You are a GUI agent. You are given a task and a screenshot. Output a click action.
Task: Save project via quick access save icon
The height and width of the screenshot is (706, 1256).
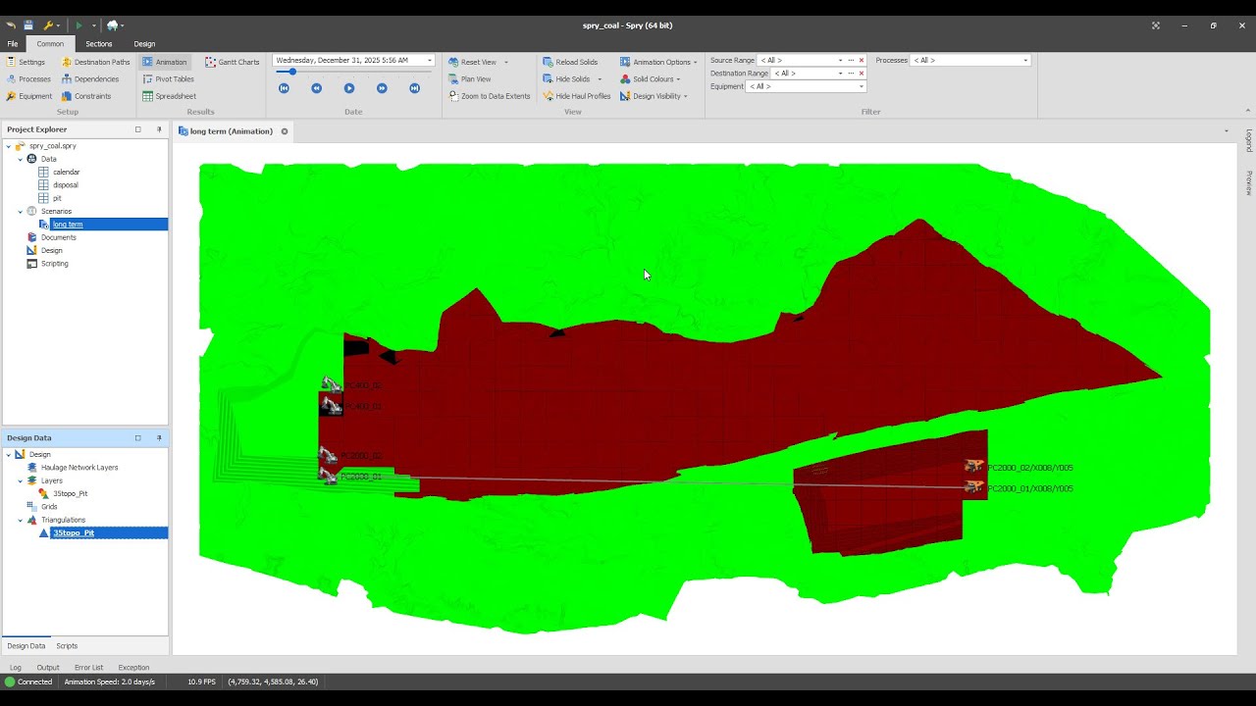(x=28, y=25)
